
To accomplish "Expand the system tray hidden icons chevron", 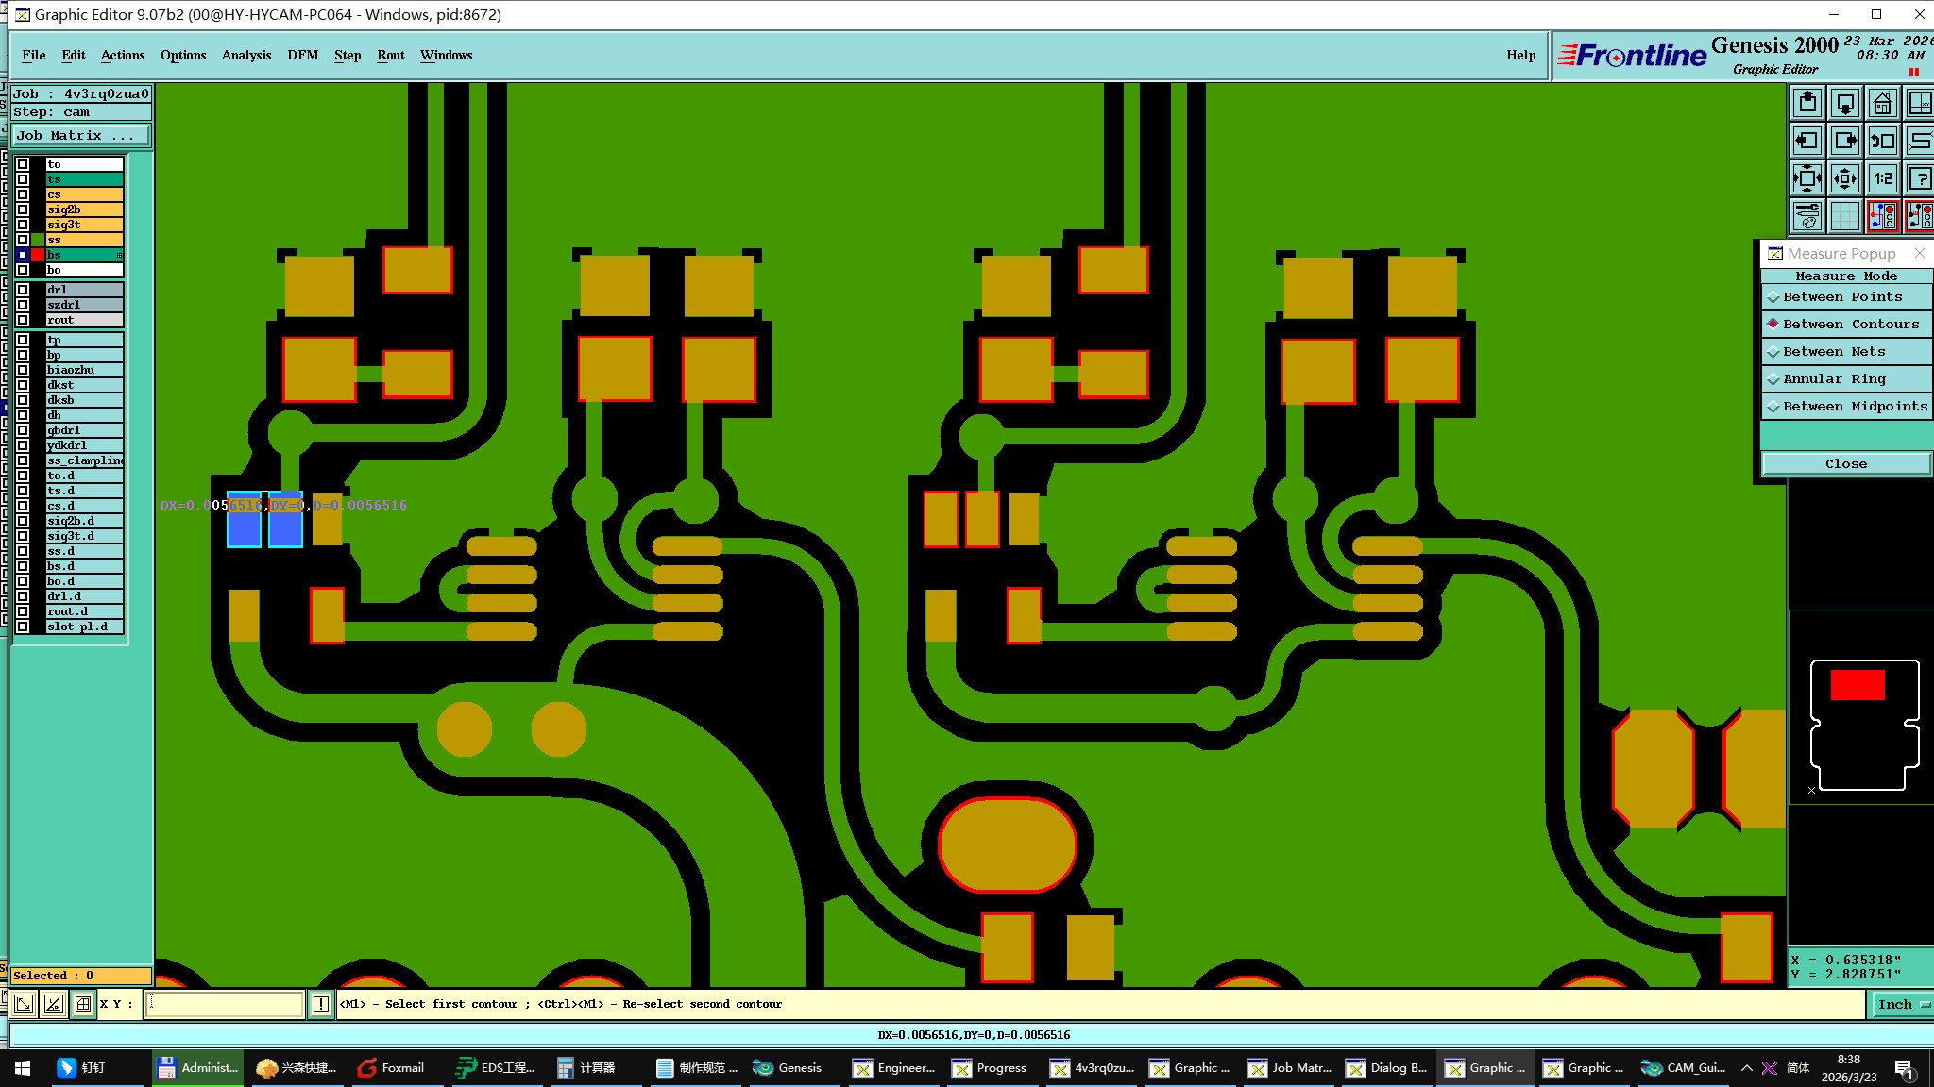I will [x=1746, y=1068].
